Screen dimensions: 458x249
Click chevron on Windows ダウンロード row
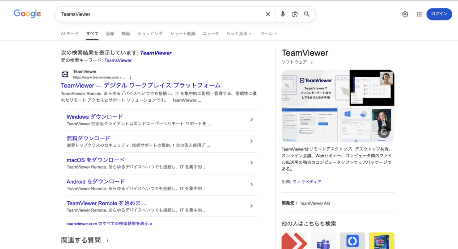coord(251,120)
